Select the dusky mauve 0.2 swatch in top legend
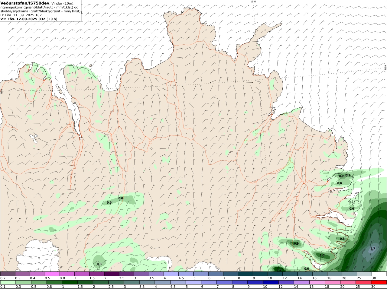 [x=8, y=274]
